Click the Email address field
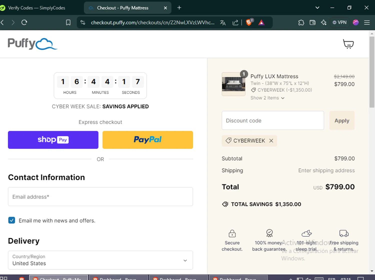Viewport: 375px width, 280px height. point(100,197)
